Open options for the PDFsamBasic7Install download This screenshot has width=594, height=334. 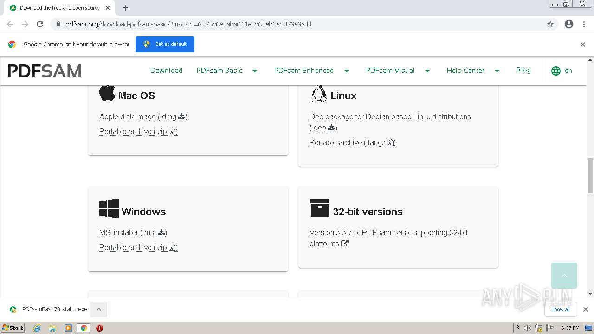[98, 309]
